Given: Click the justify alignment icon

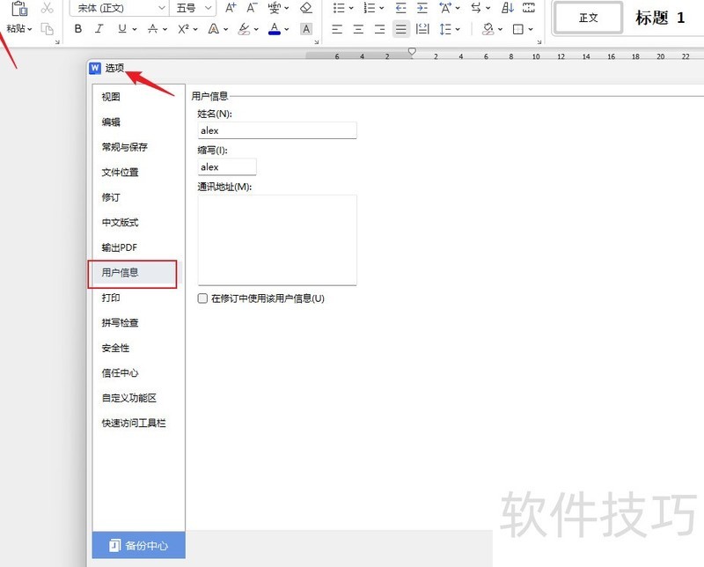Looking at the screenshot, I should (401, 29).
